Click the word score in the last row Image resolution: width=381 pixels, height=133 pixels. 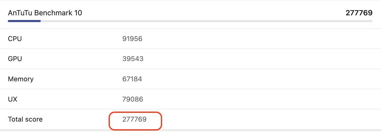34,119
